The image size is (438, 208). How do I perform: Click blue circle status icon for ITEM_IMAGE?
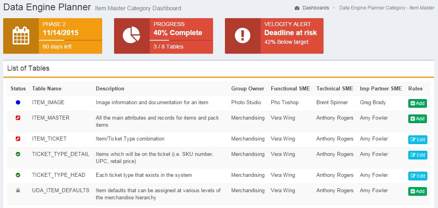18,103
